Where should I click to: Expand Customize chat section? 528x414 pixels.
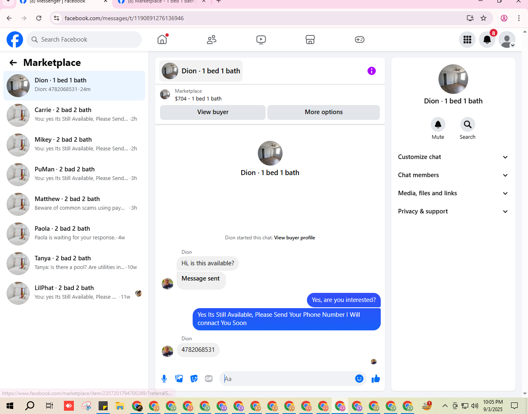point(453,157)
